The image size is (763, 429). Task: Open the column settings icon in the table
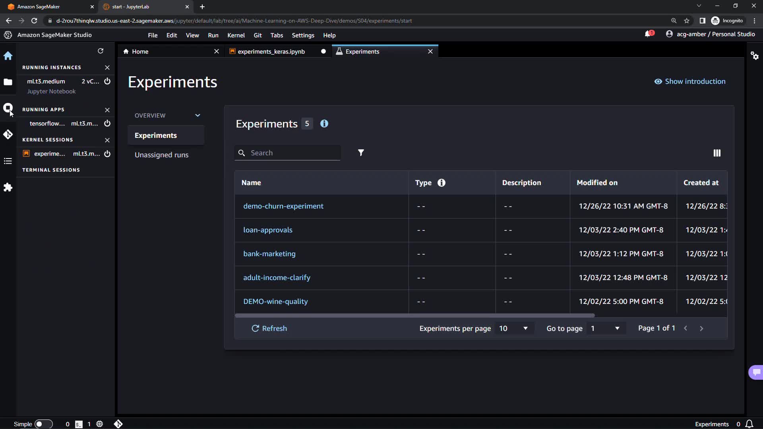(x=717, y=153)
